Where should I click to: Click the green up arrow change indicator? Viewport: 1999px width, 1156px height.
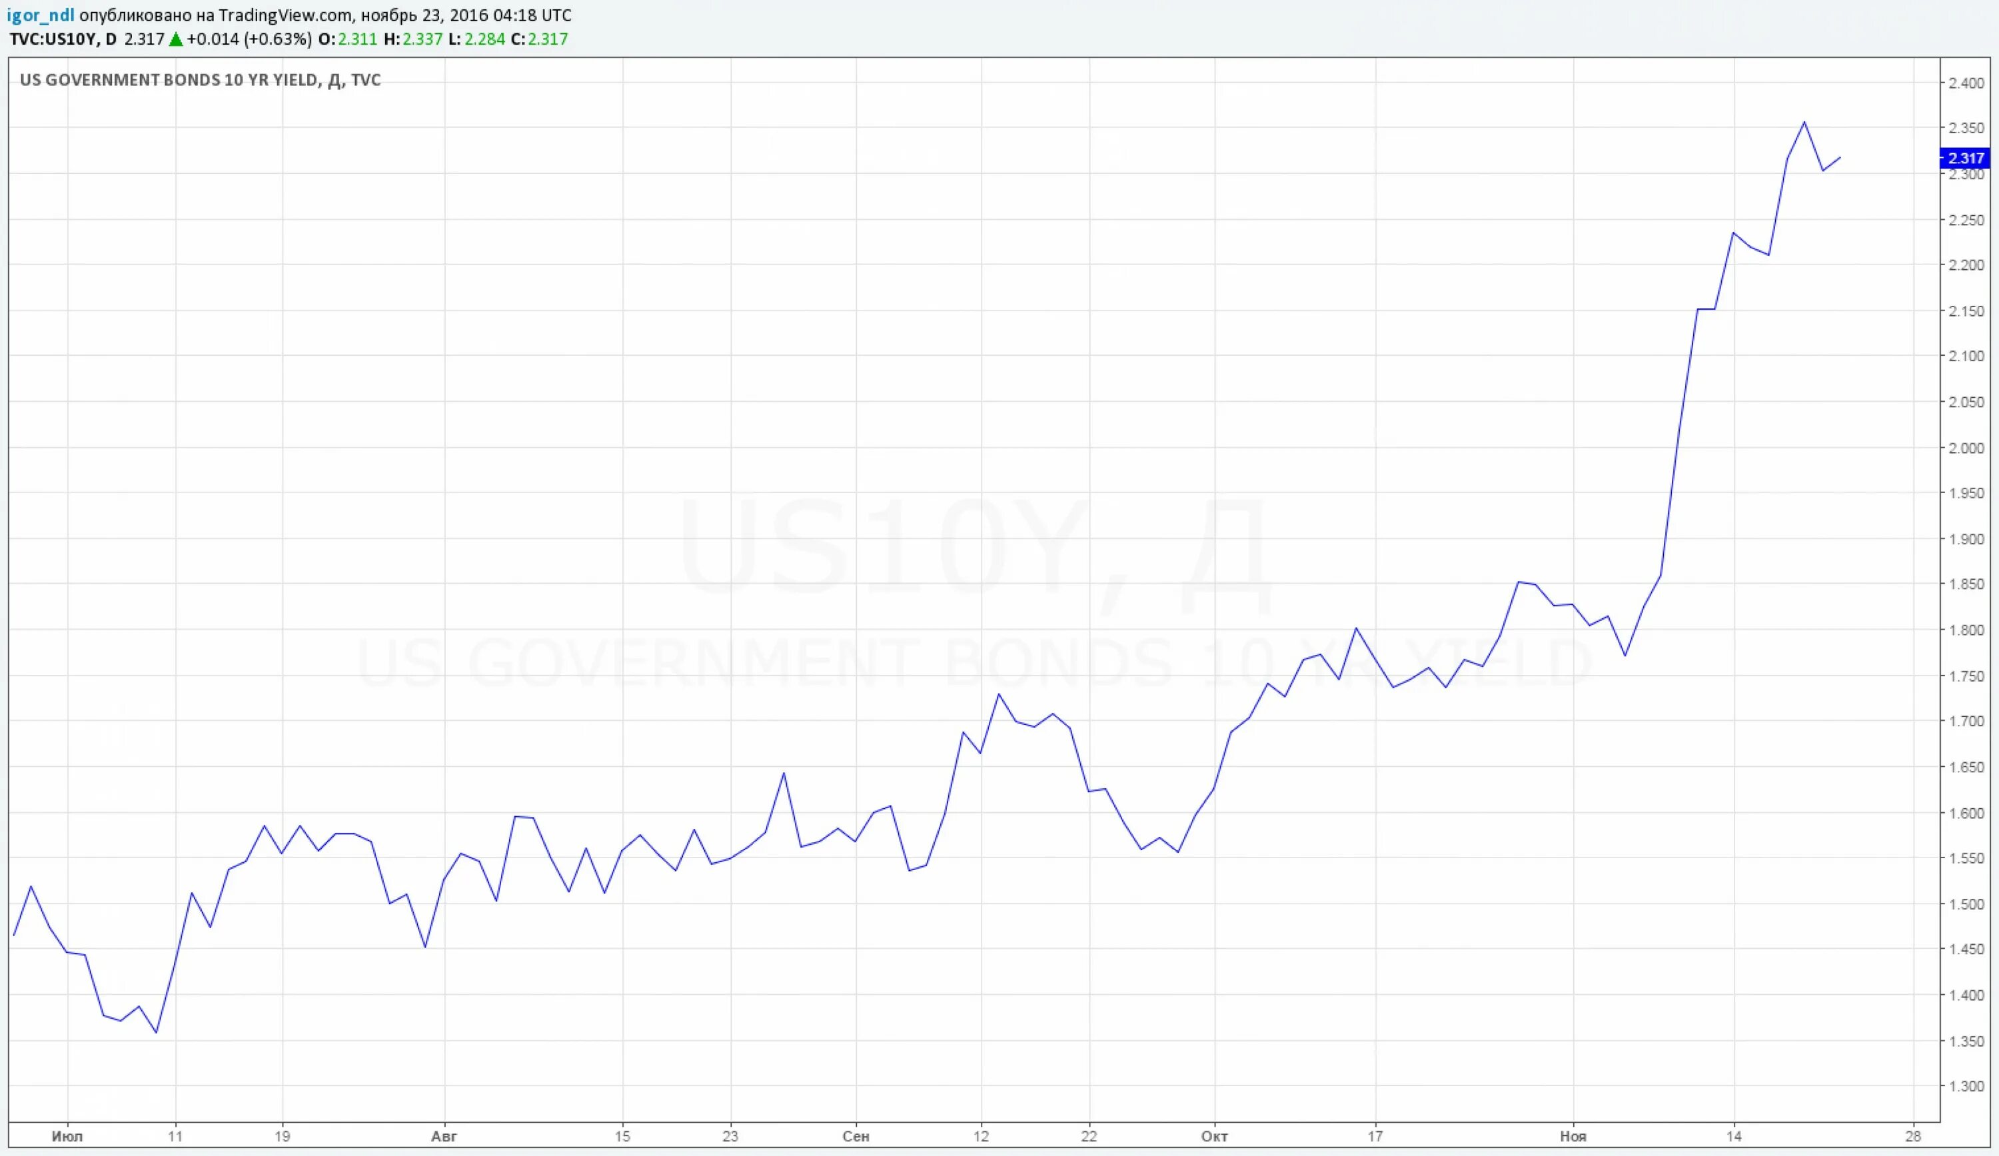click(175, 39)
